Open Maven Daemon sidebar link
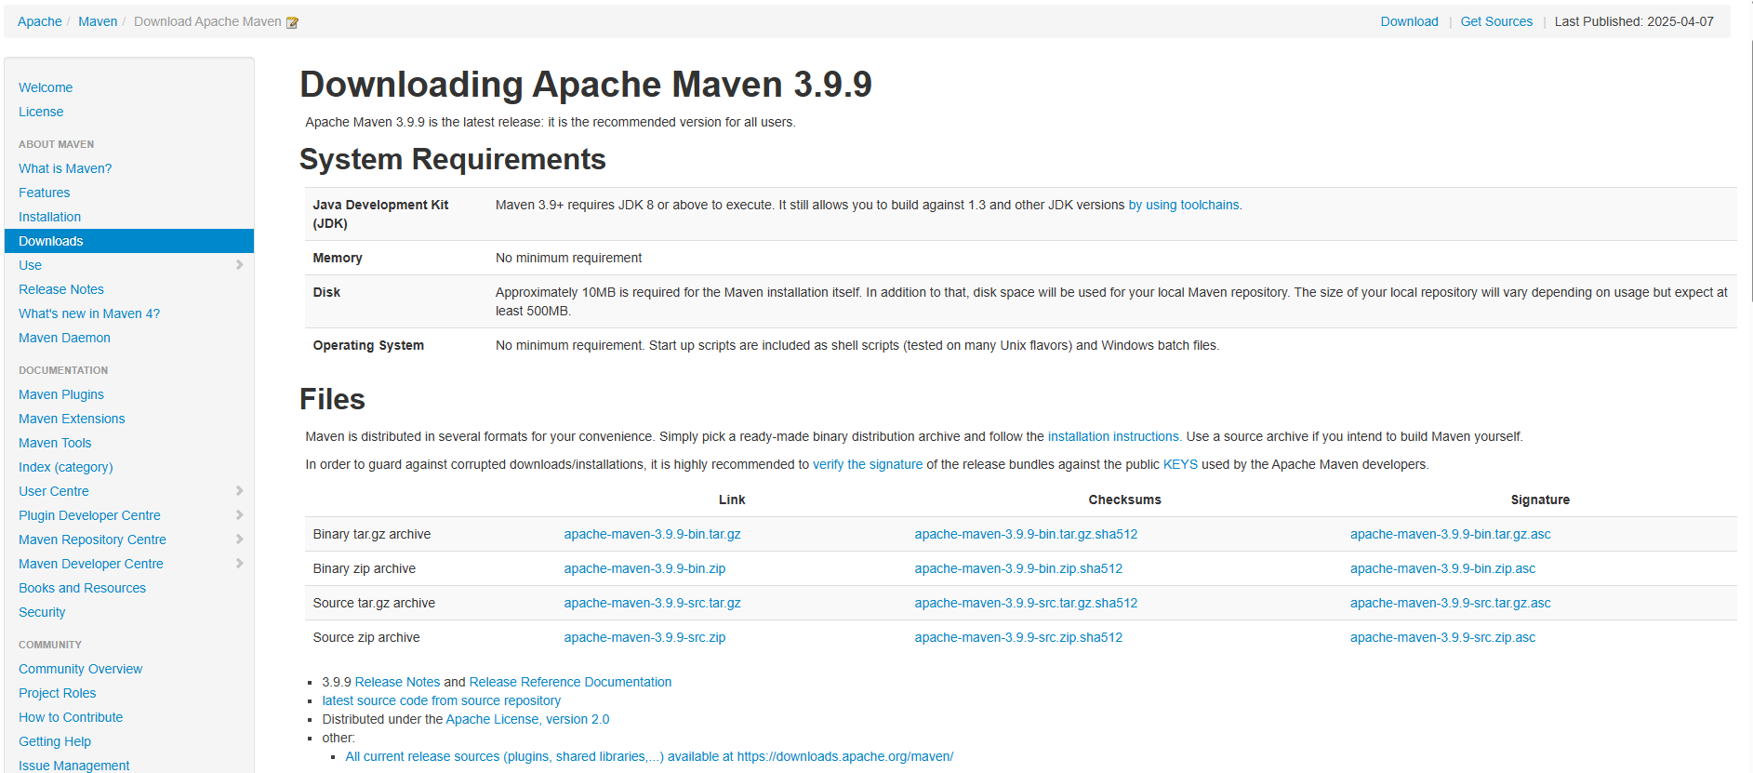1753x773 pixels. click(x=64, y=338)
